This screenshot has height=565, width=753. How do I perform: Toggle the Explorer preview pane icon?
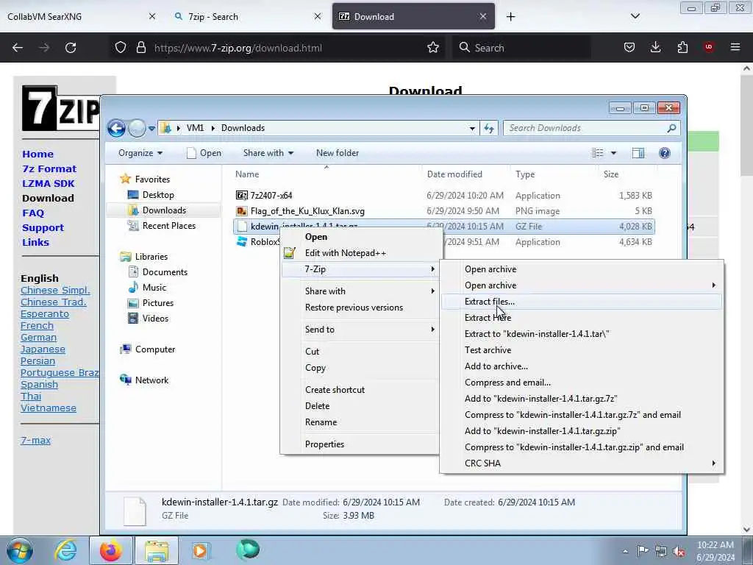click(638, 153)
